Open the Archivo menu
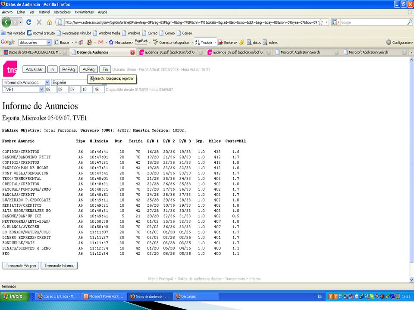Image resolution: width=414 pixels, height=310 pixels. point(7,12)
